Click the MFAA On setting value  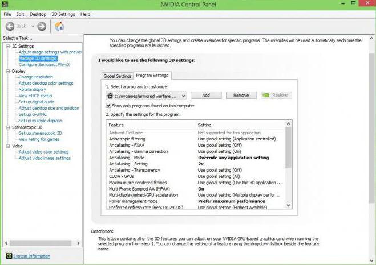tap(201, 189)
